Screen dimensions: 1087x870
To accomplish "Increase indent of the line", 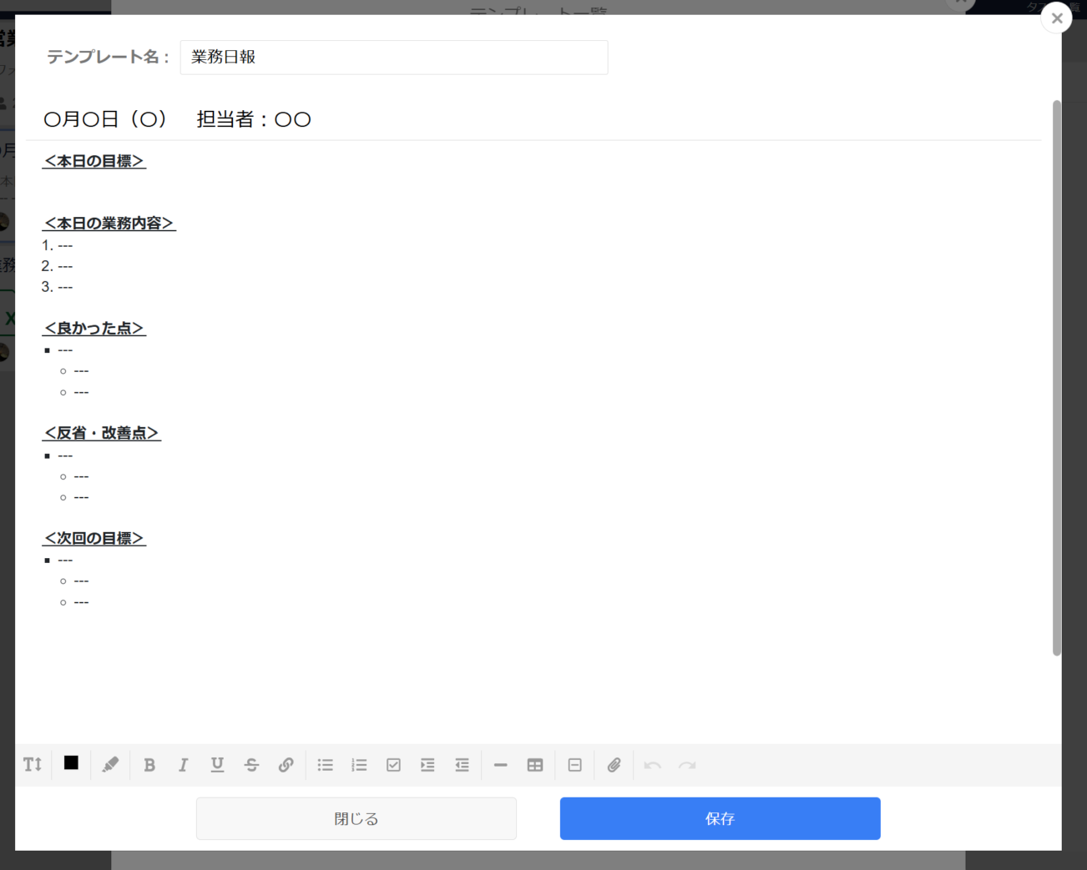I will point(427,765).
